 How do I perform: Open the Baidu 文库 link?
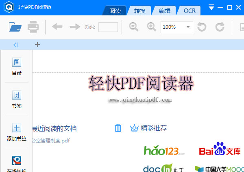tap(220, 149)
